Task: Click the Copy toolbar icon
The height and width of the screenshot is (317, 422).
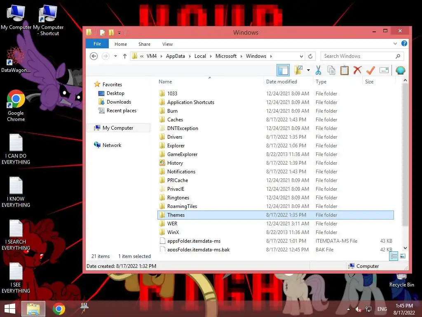Action: coord(331,70)
